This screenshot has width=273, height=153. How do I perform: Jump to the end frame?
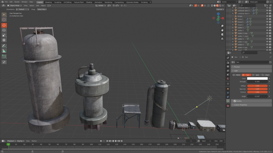pyautogui.click(x=121, y=141)
